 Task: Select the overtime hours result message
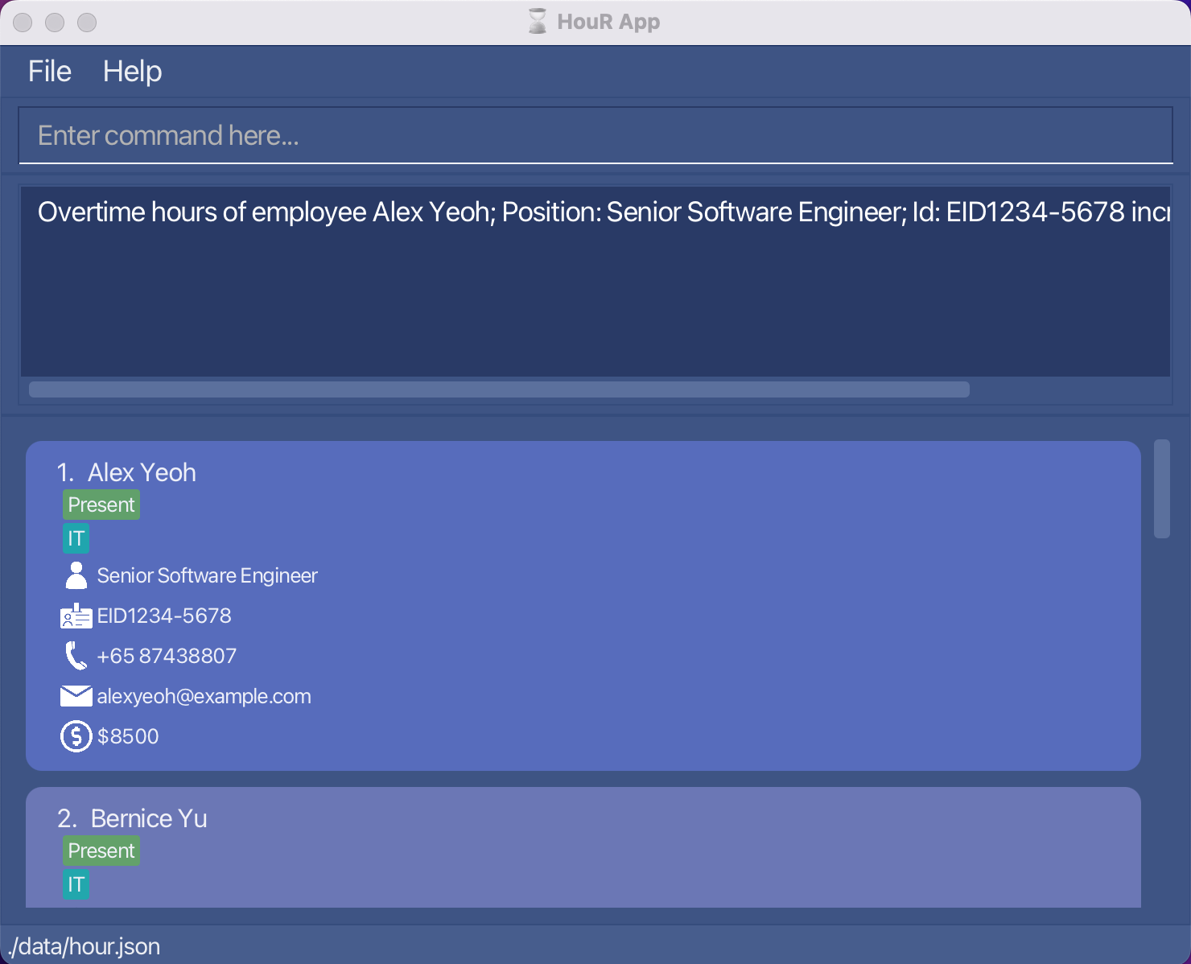tap(604, 212)
